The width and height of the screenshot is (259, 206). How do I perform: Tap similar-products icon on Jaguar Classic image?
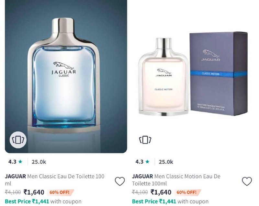18,140
